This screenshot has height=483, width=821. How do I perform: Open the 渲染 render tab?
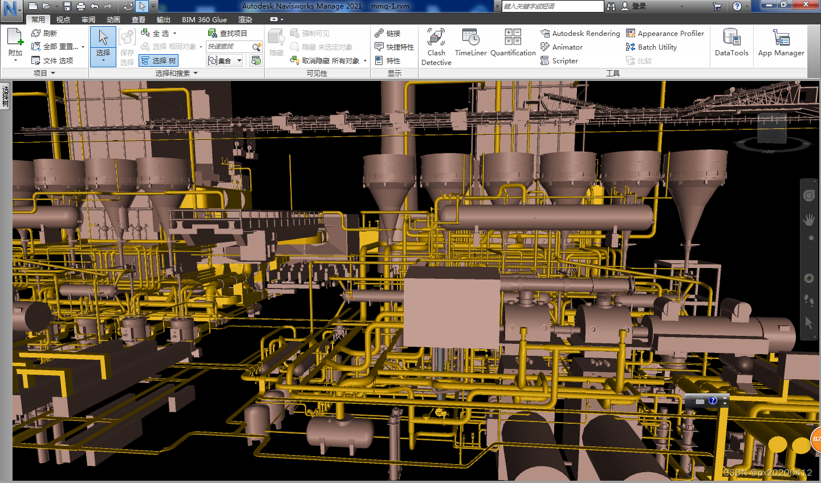tap(245, 19)
